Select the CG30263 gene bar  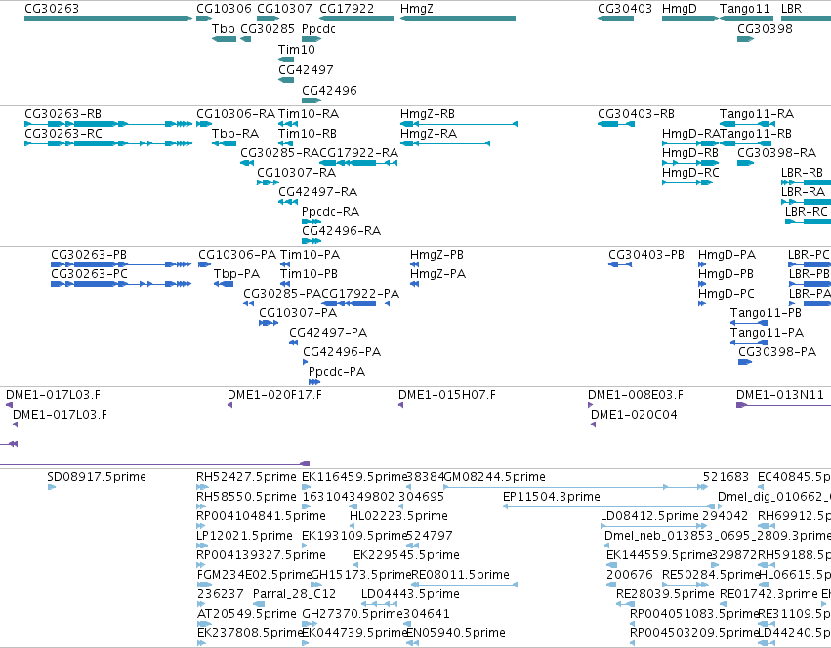tap(108, 19)
